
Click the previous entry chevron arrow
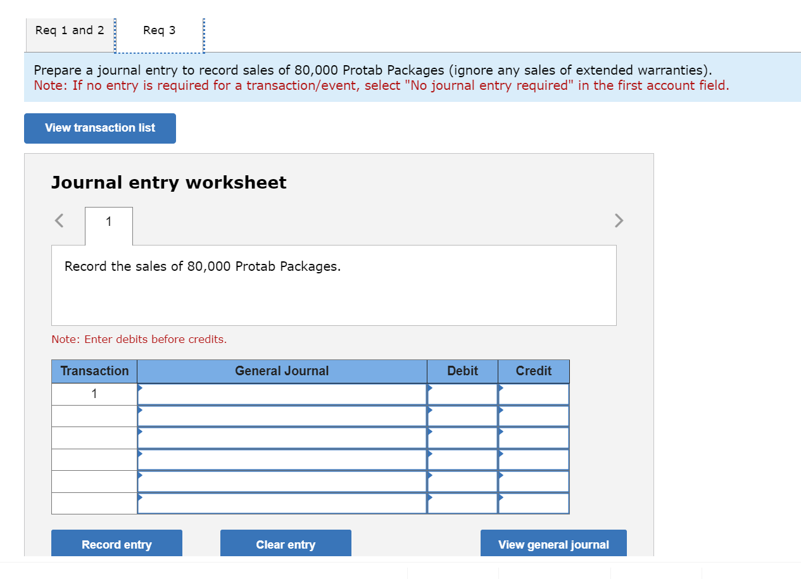click(x=58, y=220)
